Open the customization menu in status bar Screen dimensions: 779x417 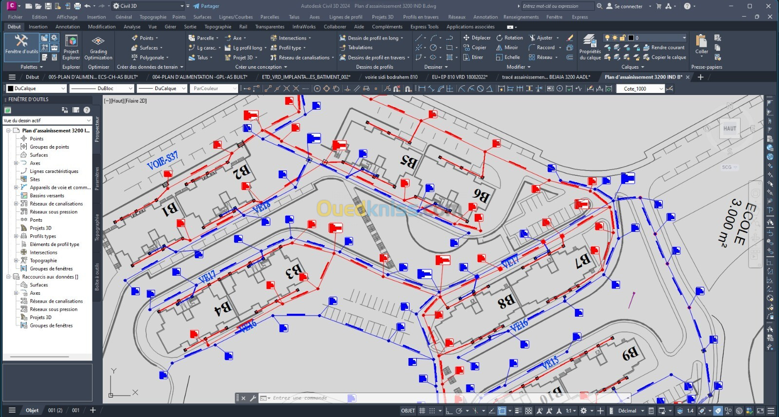pos(771,411)
